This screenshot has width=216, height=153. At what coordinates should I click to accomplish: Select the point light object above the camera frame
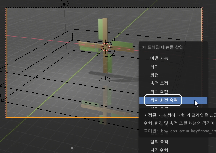(x=64, y=5)
